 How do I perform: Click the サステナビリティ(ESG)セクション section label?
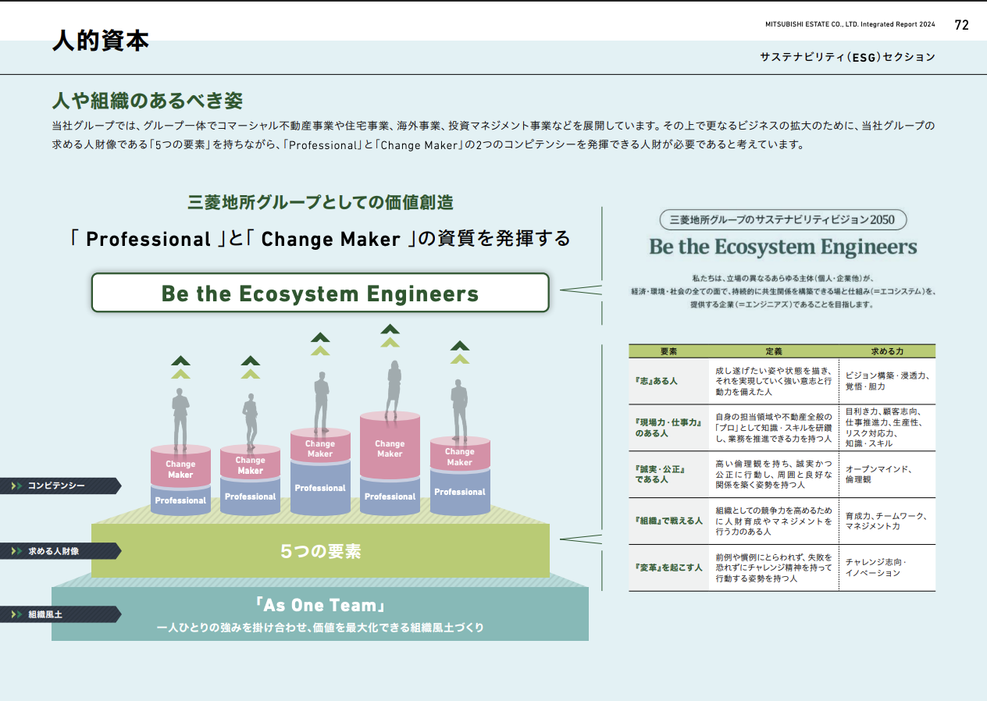pos(847,57)
